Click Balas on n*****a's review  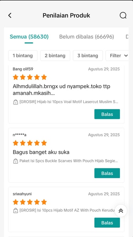tap(107, 173)
